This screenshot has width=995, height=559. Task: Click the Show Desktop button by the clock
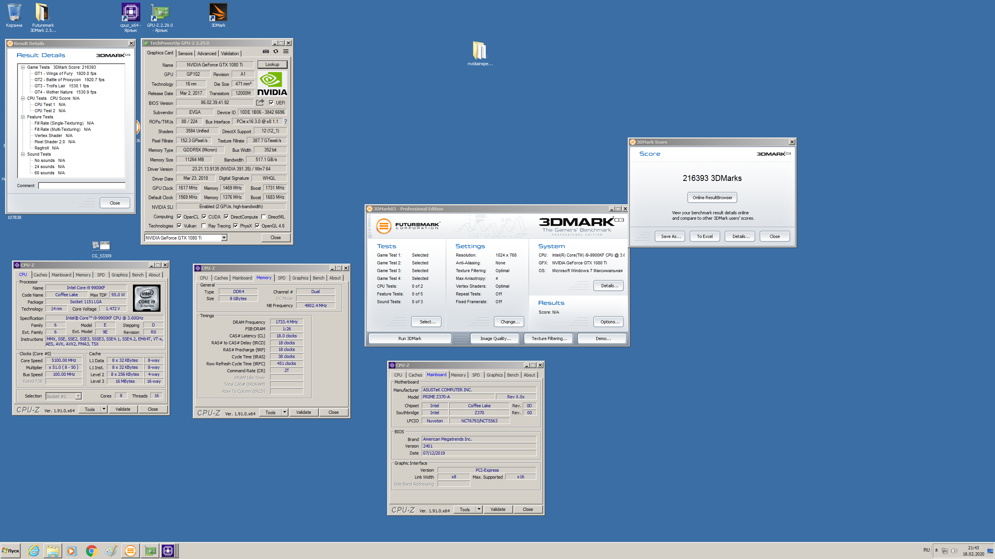pyautogui.click(x=990, y=550)
